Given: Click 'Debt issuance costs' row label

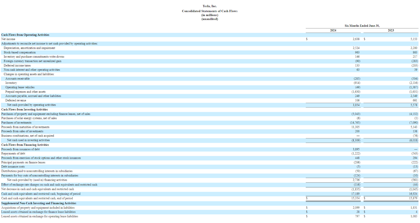Looking at the screenshot, I should (13, 167).
